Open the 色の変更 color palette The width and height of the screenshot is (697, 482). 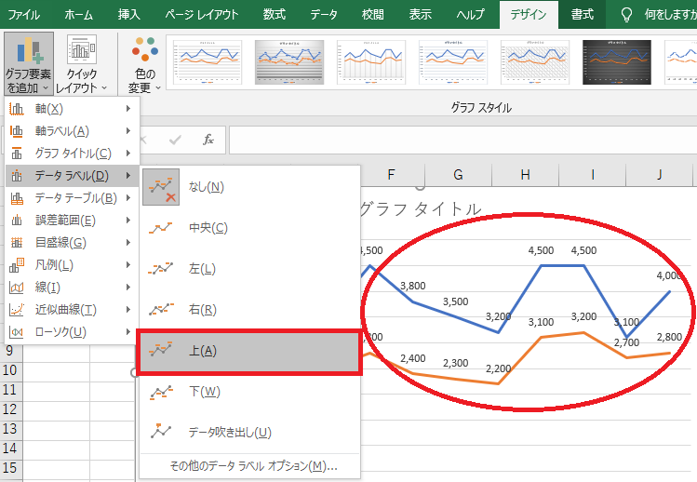144,63
